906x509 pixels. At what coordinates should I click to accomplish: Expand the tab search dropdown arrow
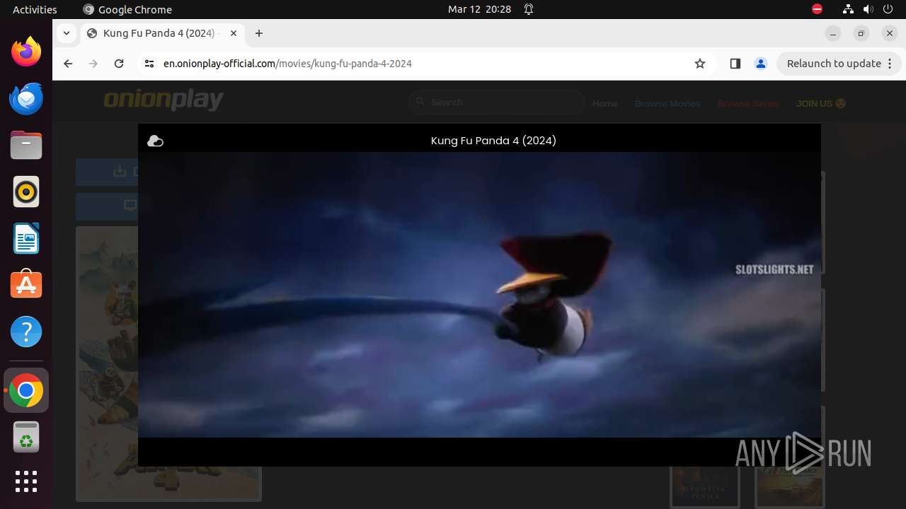click(67, 33)
